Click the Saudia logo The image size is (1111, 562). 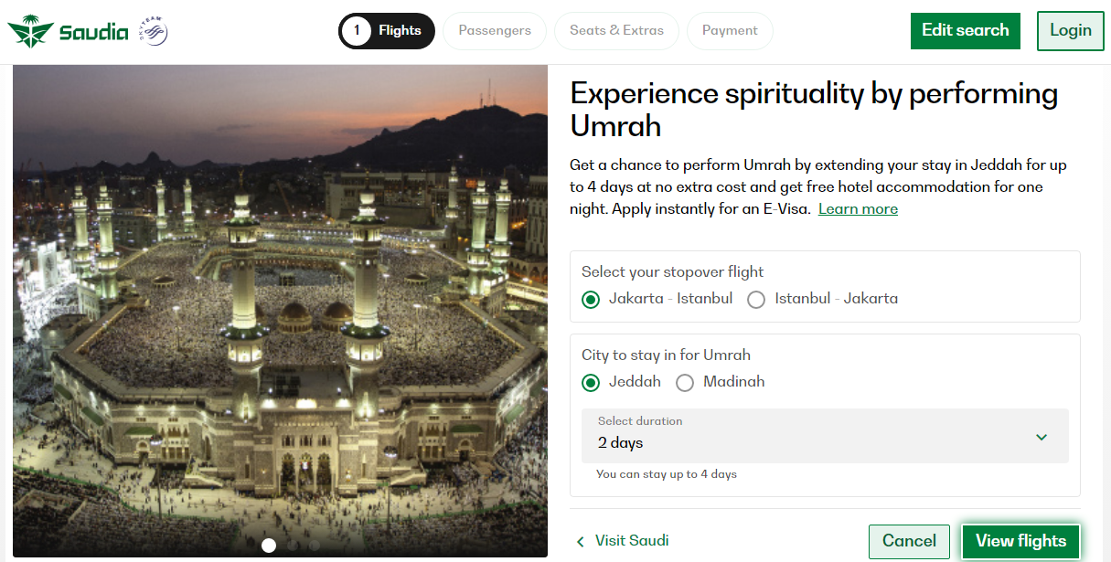(68, 32)
